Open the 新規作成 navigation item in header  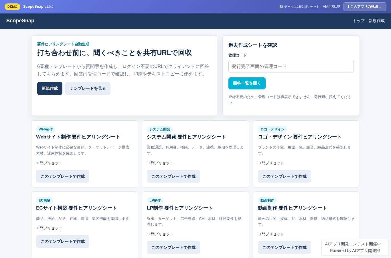[x=377, y=21]
